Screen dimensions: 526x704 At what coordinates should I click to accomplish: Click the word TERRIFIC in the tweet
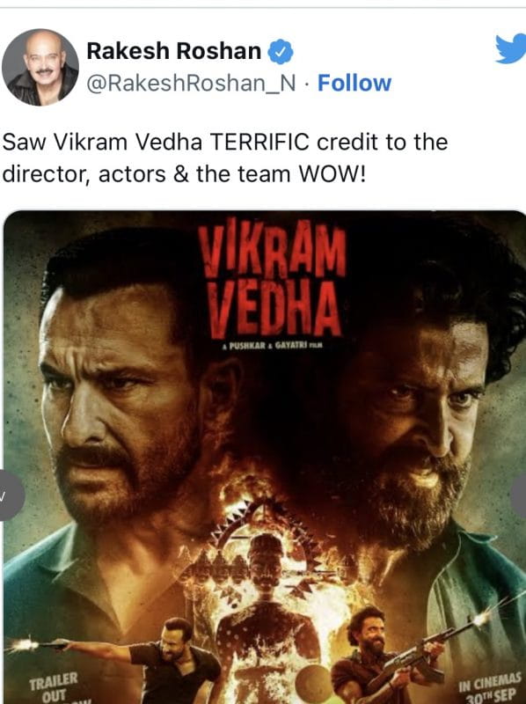(x=259, y=143)
